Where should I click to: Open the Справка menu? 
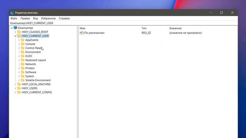click(x=64, y=18)
